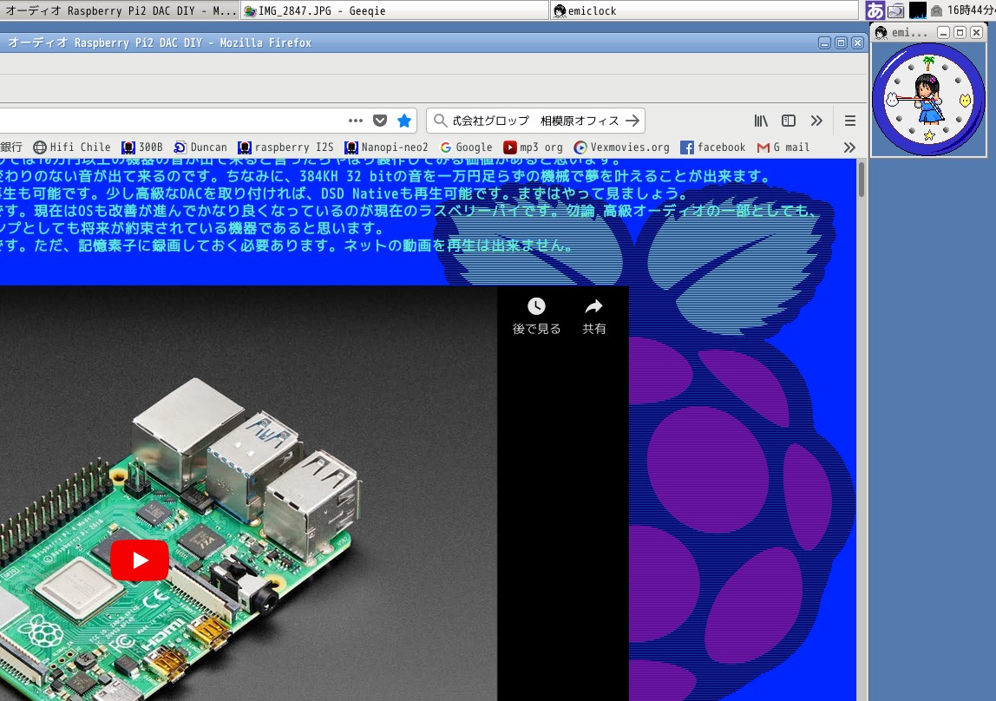Open the Firefox hamburger menu
This screenshot has width=996, height=701.
click(x=850, y=121)
